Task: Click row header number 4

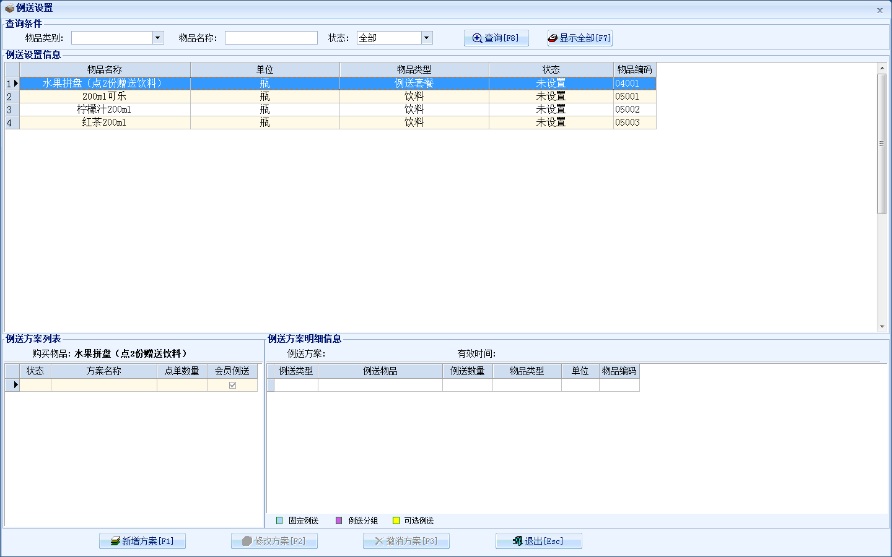Action: click(x=12, y=123)
